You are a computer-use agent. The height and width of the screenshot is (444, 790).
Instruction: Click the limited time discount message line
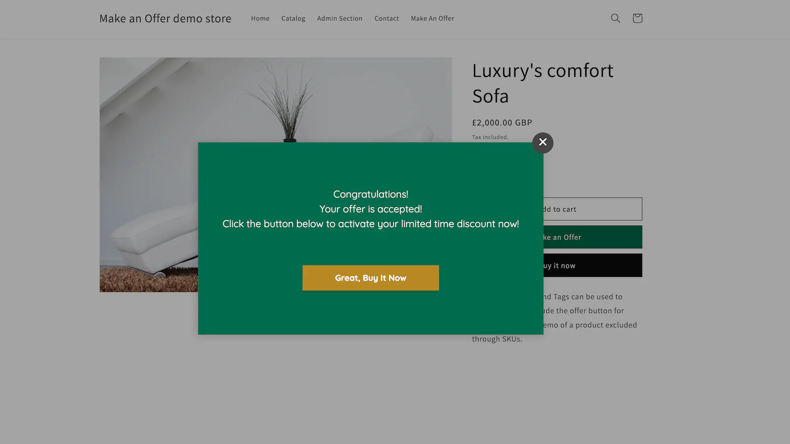click(371, 224)
